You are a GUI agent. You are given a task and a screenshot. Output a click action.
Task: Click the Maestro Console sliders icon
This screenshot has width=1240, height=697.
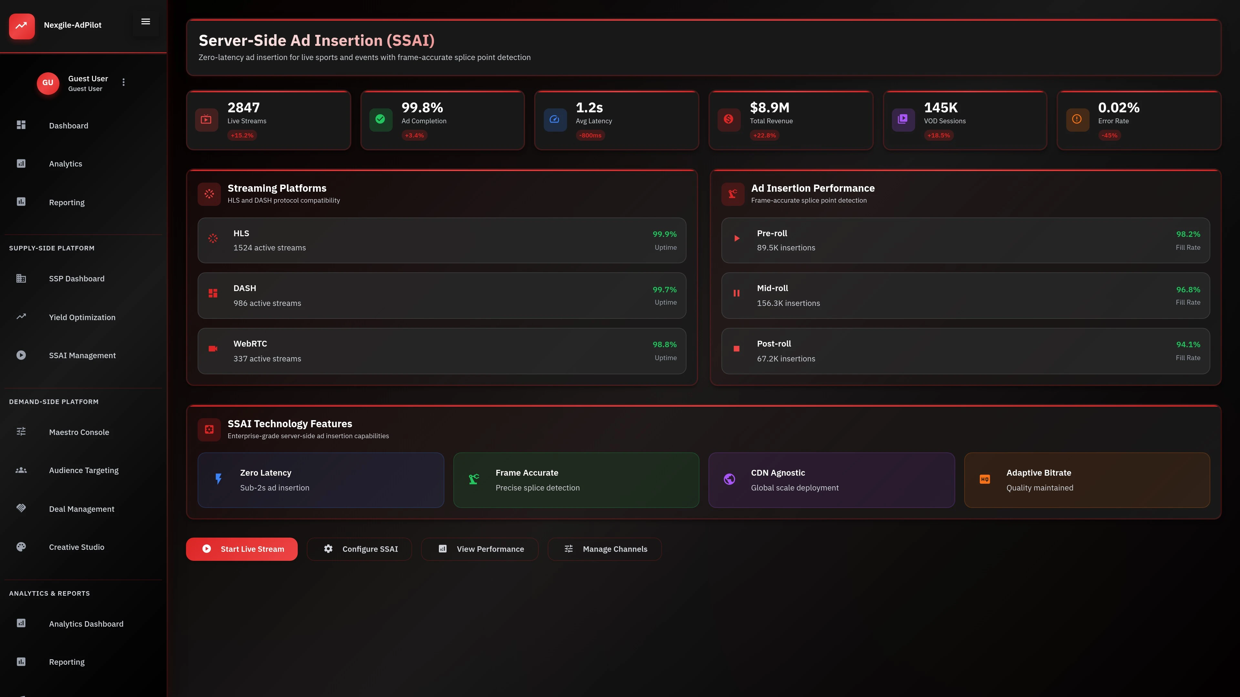(21, 431)
